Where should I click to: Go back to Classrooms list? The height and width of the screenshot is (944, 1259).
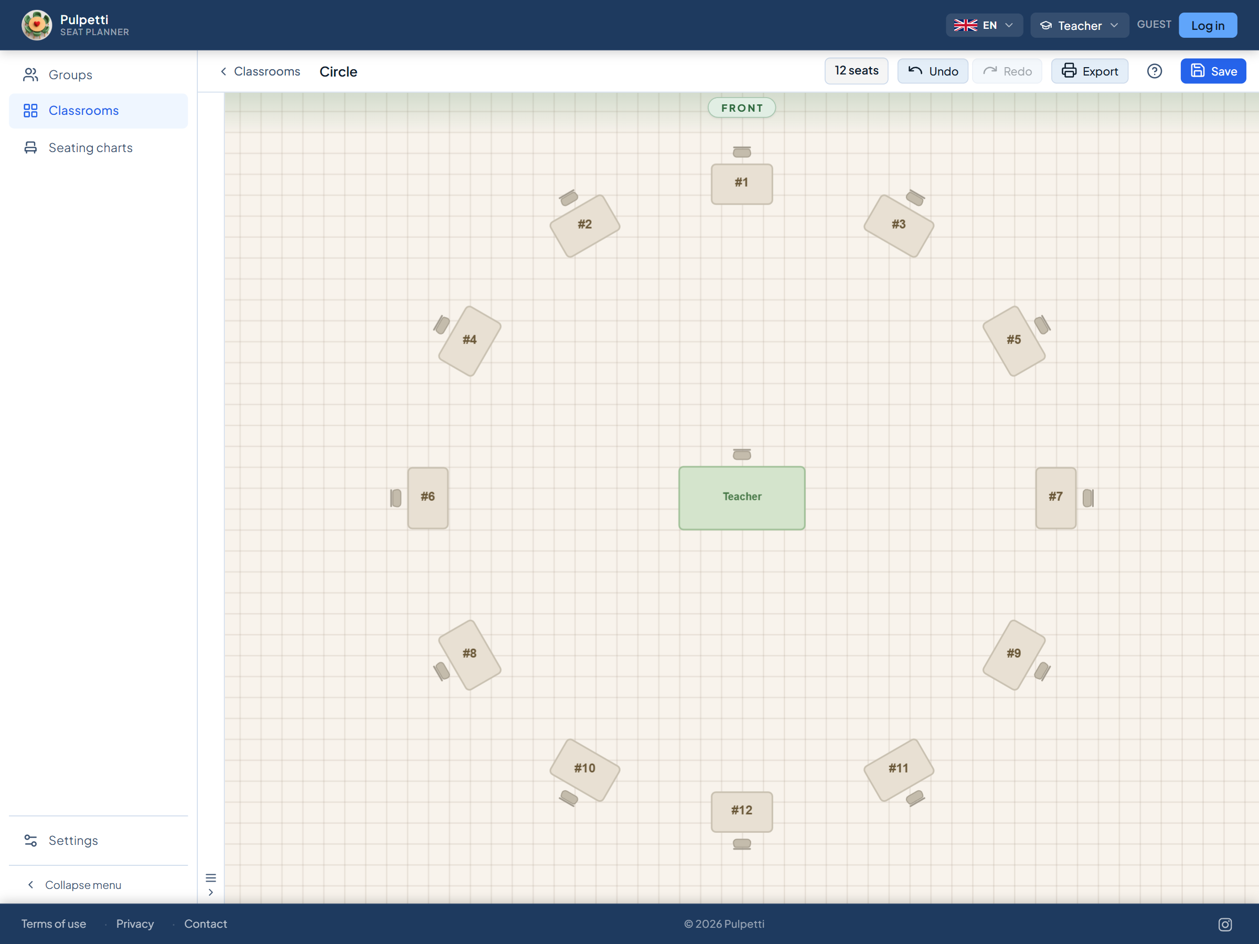(260, 71)
